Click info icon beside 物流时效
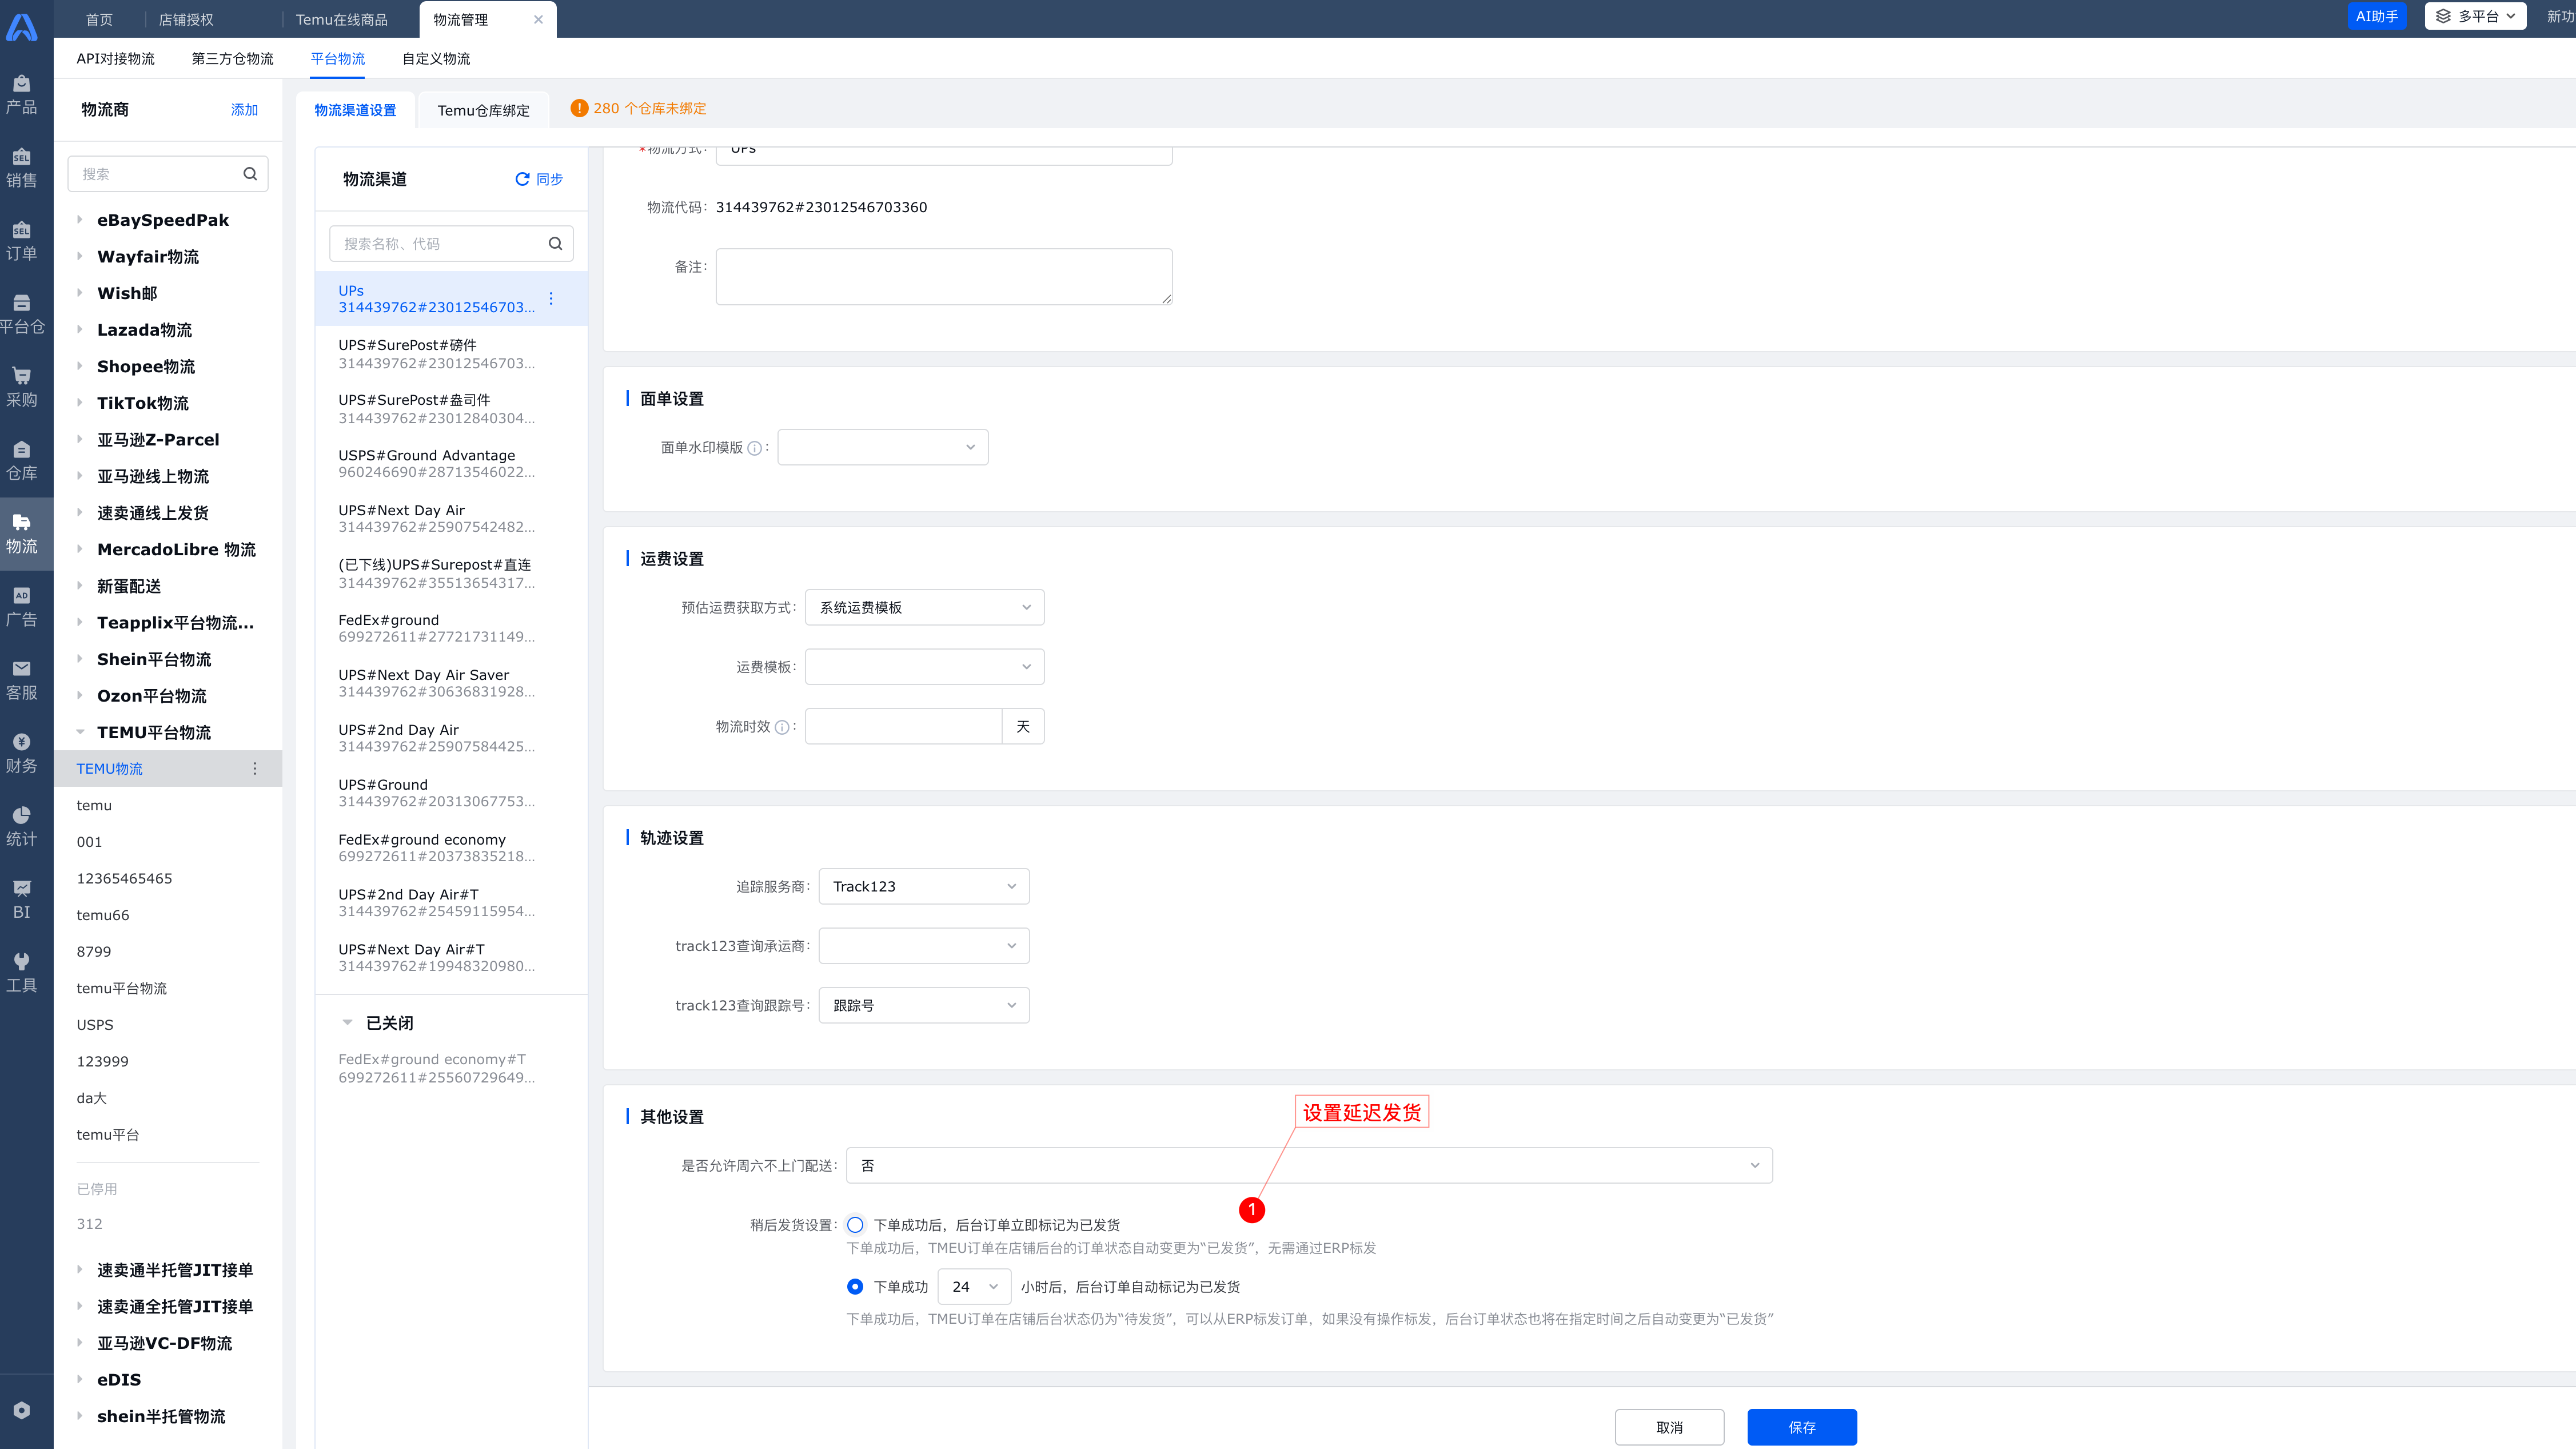 782,727
